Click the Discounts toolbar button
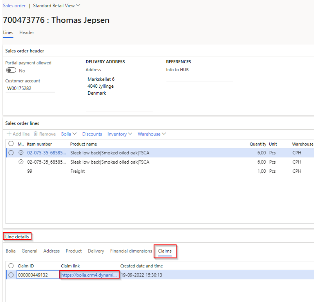Viewport: 314px width, 302px height. 92,134
